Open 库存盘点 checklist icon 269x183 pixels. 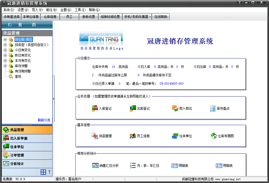tap(213, 108)
